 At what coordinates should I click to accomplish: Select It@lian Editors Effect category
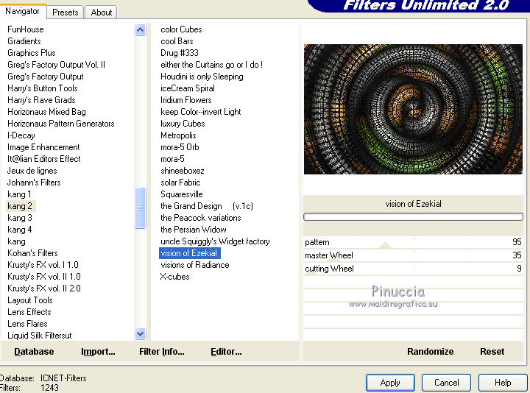pyautogui.click(x=44, y=159)
